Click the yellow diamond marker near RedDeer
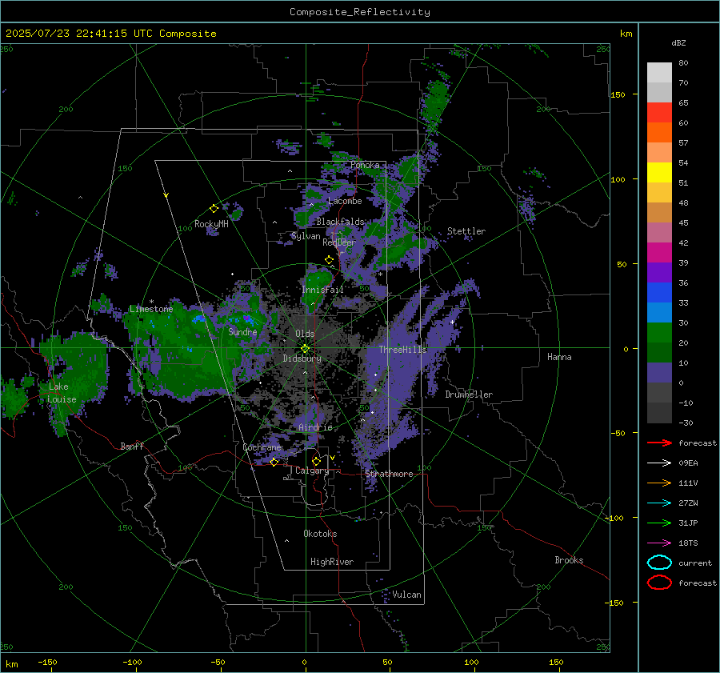The height and width of the screenshot is (673, 720). pyautogui.click(x=330, y=260)
